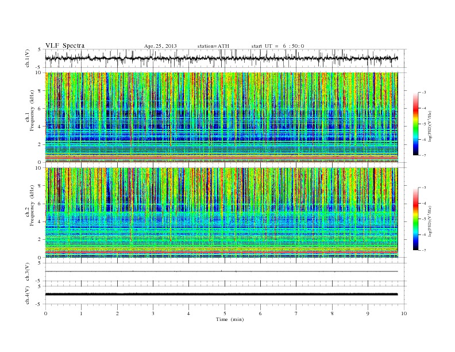The height and width of the screenshot is (352, 455).
Task: Click the ch.2 spectrogram color scale bar
Action: click(x=415, y=219)
